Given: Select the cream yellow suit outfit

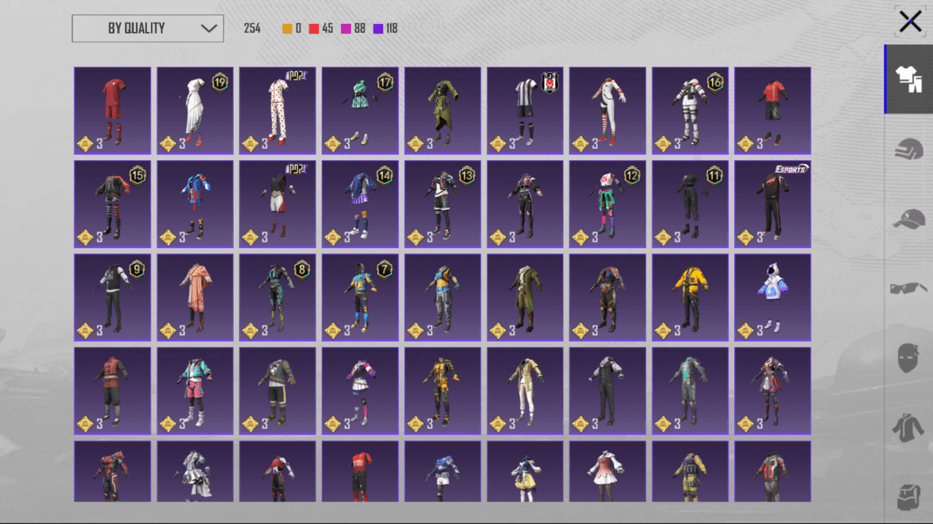Looking at the screenshot, I should (525, 391).
